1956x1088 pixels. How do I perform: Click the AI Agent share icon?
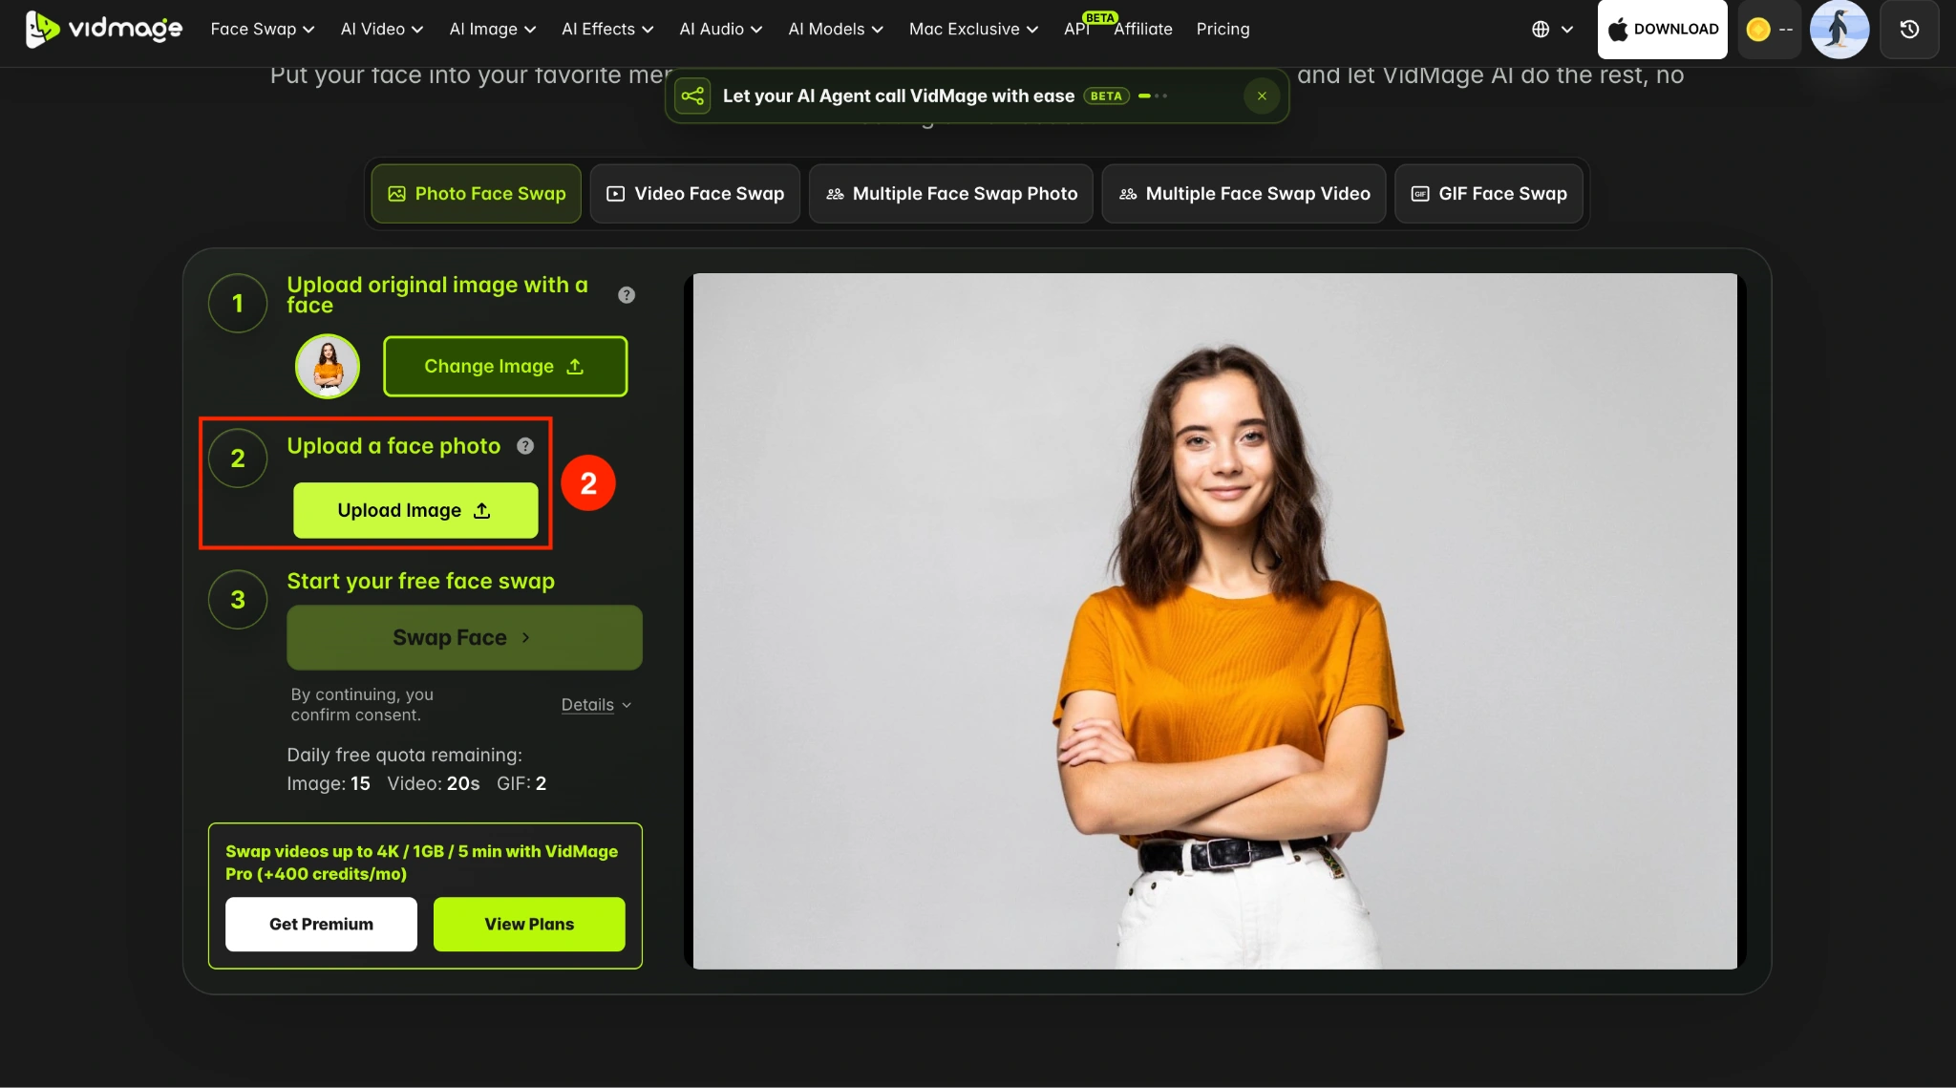point(692,96)
